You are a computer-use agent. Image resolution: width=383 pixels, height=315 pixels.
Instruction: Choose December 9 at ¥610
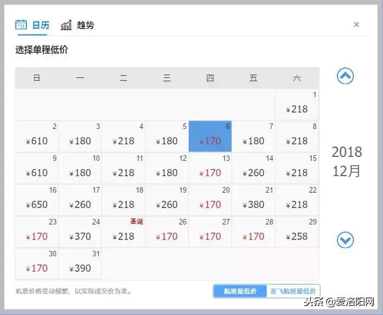tap(37, 168)
